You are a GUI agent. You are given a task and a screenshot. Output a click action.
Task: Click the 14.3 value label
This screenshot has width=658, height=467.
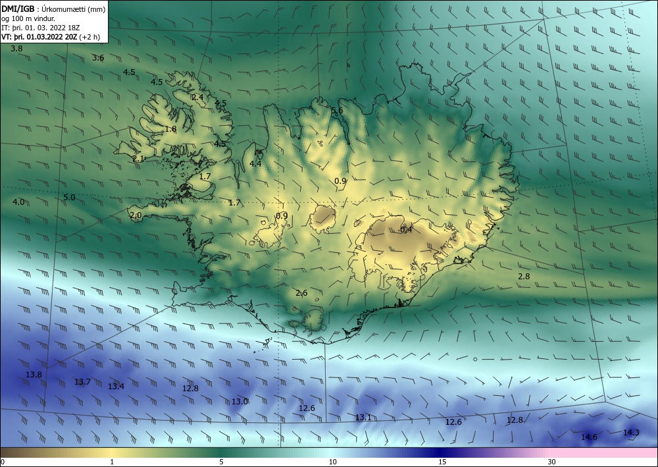(631, 433)
